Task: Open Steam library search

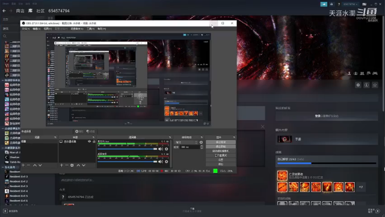Action: tap(5, 36)
